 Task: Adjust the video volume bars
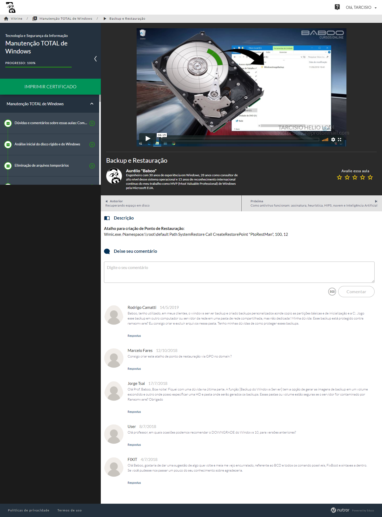pos(325,140)
